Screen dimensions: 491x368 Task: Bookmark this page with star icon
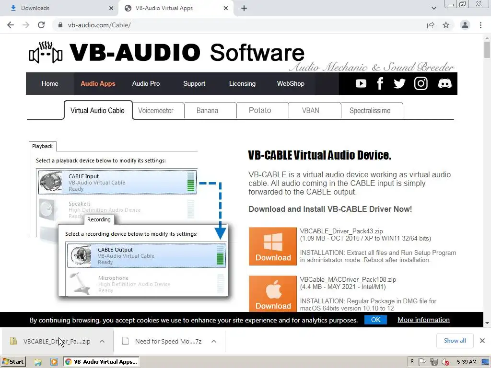click(x=446, y=25)
